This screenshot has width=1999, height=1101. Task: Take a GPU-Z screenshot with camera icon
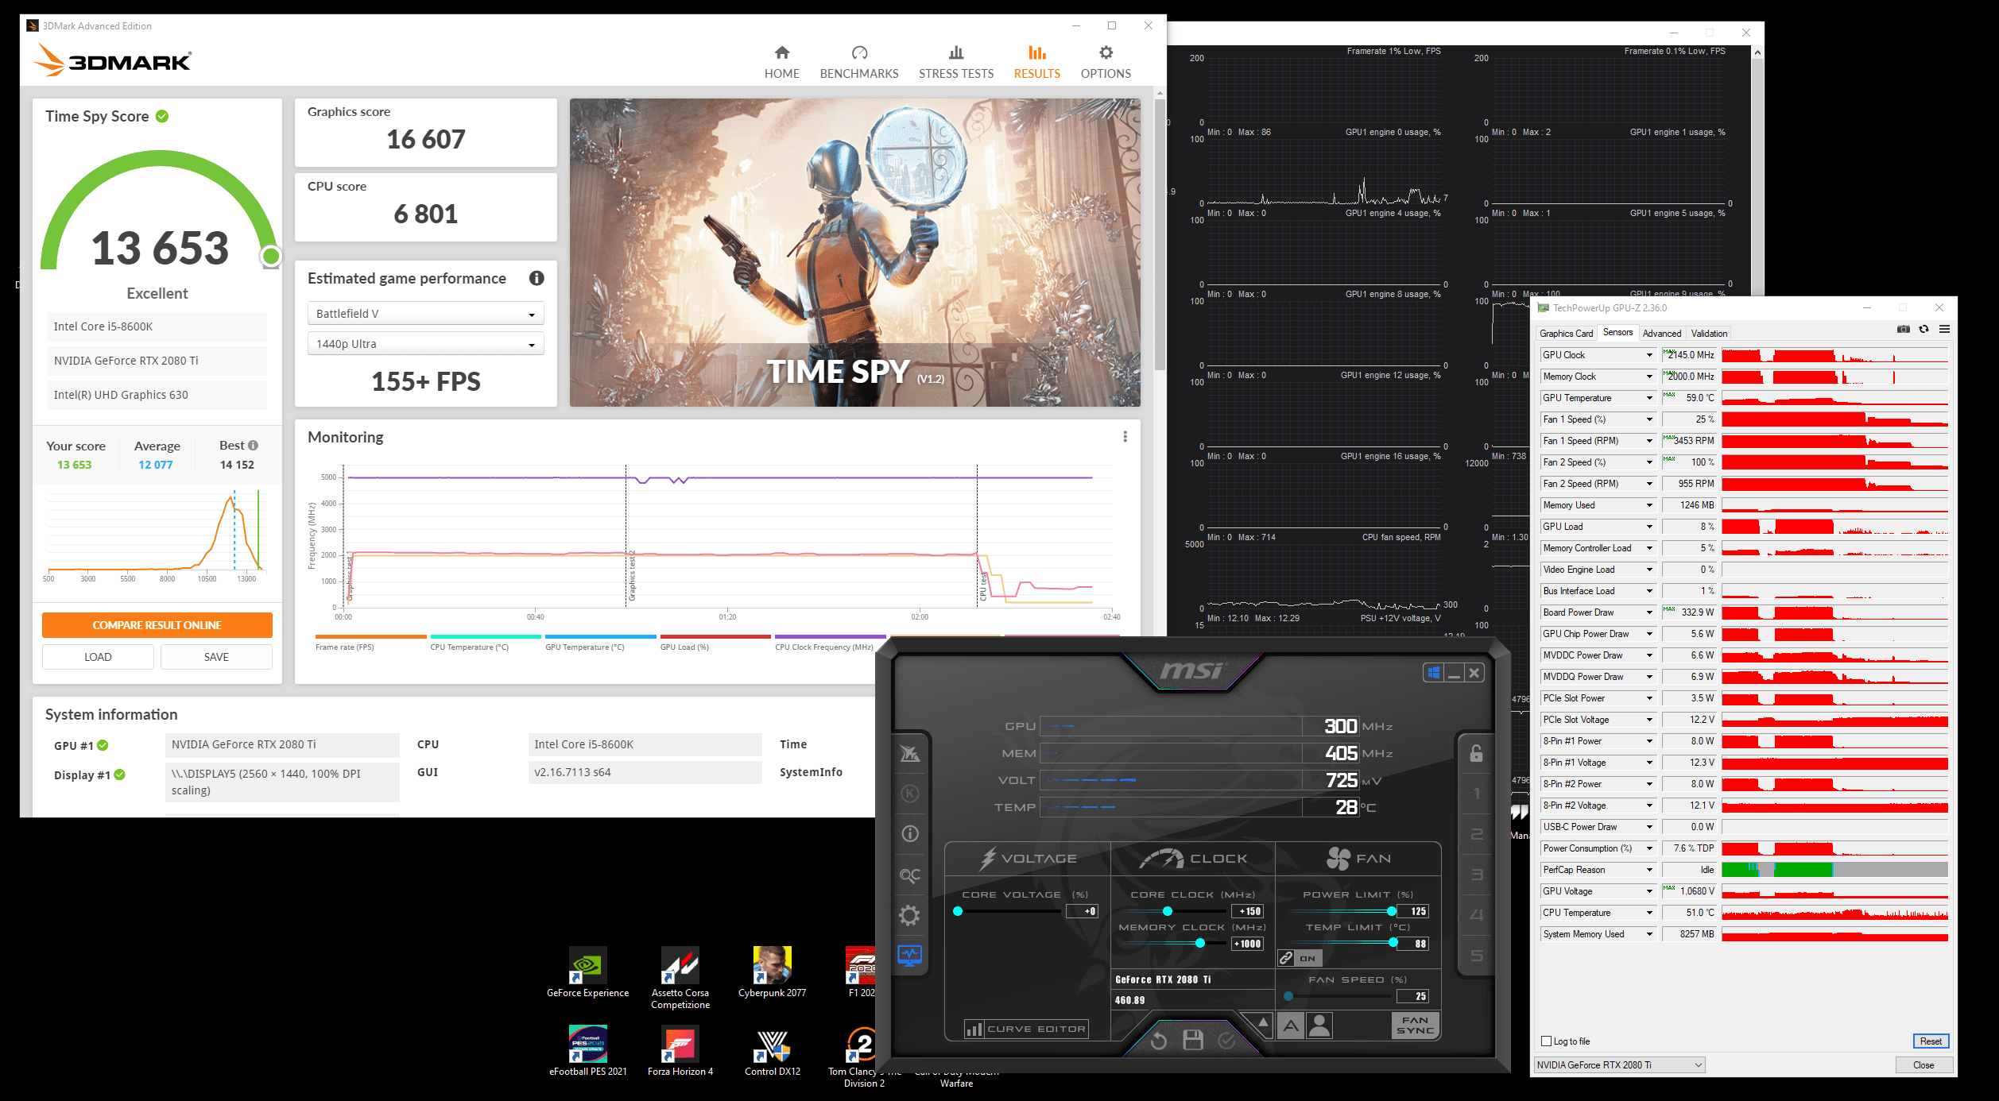1903,330
